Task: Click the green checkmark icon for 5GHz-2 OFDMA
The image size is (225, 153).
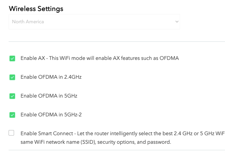Action: [x=12, y=115]
